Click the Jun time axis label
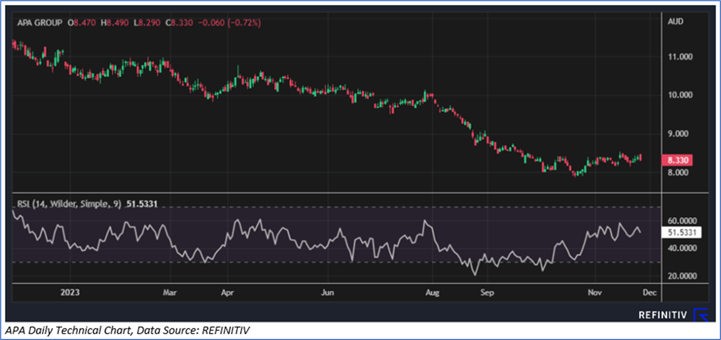The image size is (721, 340). 328,292
